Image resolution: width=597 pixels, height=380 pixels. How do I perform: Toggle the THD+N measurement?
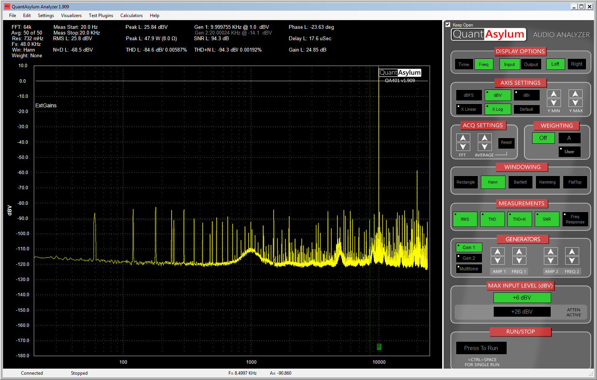(520, 219)
